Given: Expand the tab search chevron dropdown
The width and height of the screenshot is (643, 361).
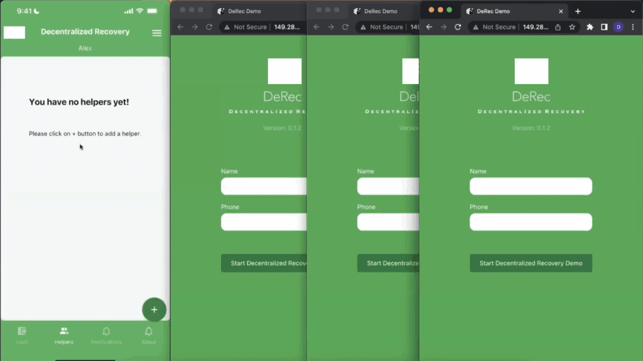Looking at the screenshot, I should pyautogui.click(x=632, y=11).
